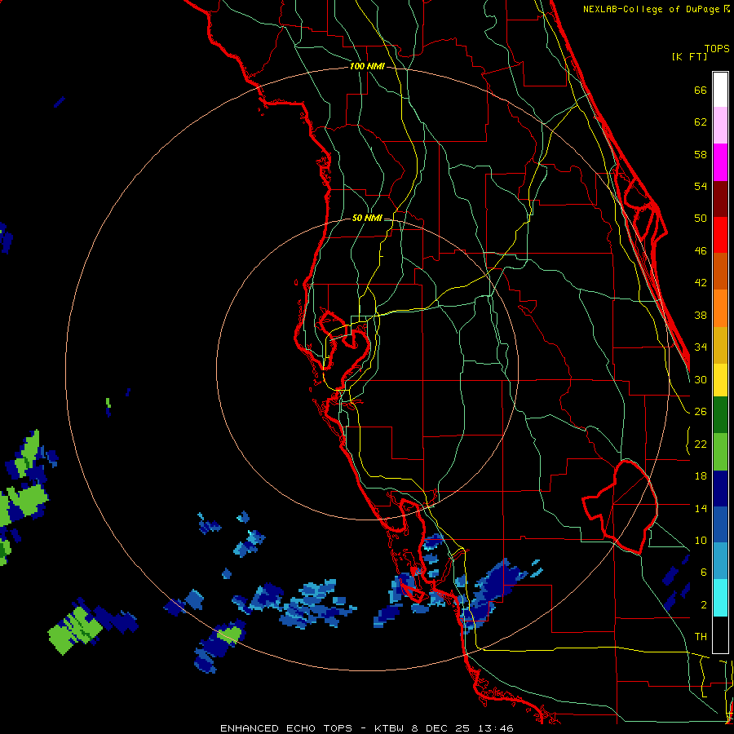Click the legend value 6

704,572
